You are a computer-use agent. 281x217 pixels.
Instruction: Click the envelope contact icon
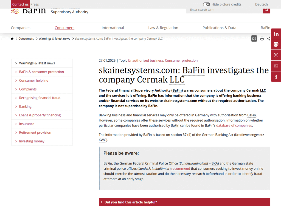pos(276,66)
